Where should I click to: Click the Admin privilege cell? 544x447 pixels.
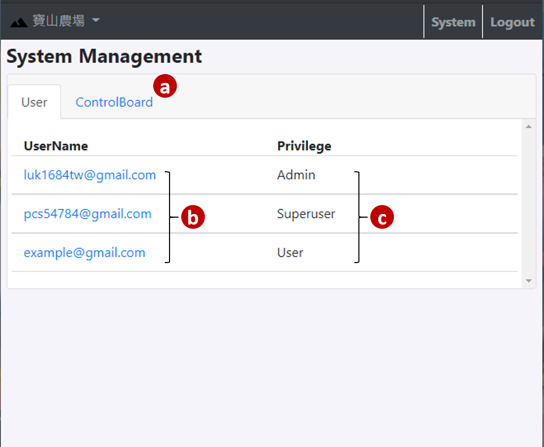296,175
